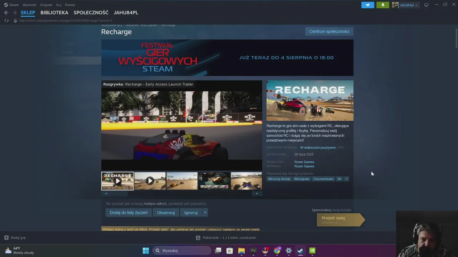Open NVIDIA app from the taskbar

click(312, 251)
